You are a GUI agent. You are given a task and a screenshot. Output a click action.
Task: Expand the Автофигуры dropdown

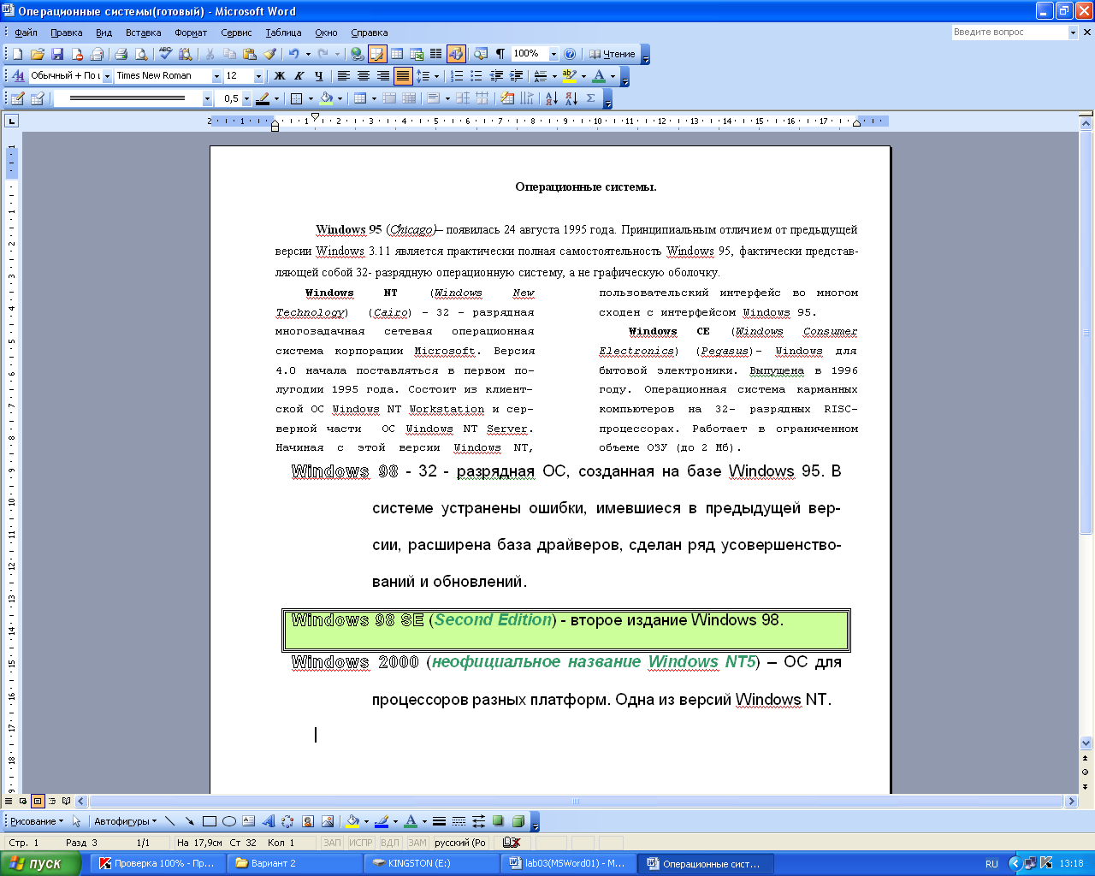[x=125, y=821]
